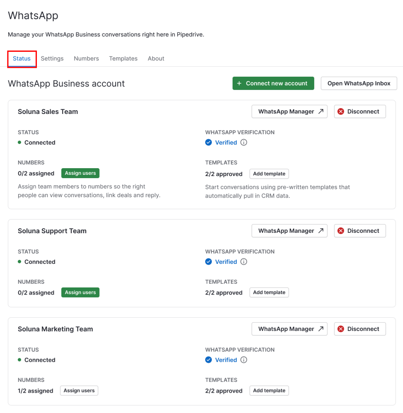Disconnect the Soluna Support Team account
The height and width of the screenshot is (413, 403).
click(x=360, y=231)
